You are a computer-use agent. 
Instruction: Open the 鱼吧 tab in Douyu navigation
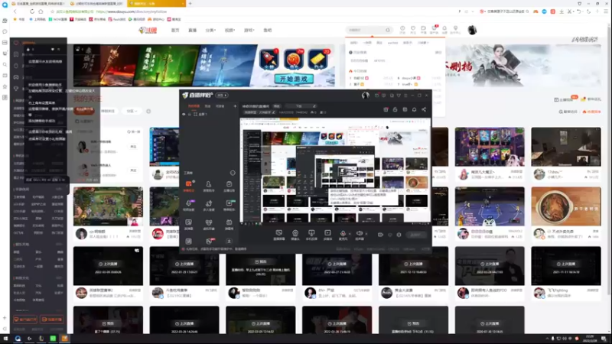tap(267, 30)
